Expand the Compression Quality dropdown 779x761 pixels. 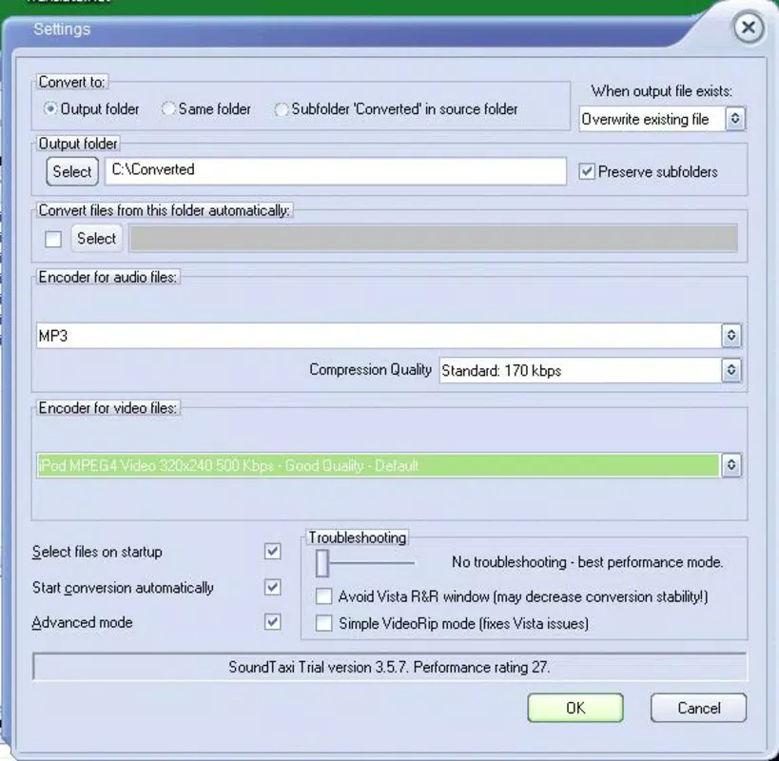[591, 370]
